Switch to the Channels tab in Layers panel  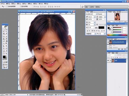click(113, 53)
